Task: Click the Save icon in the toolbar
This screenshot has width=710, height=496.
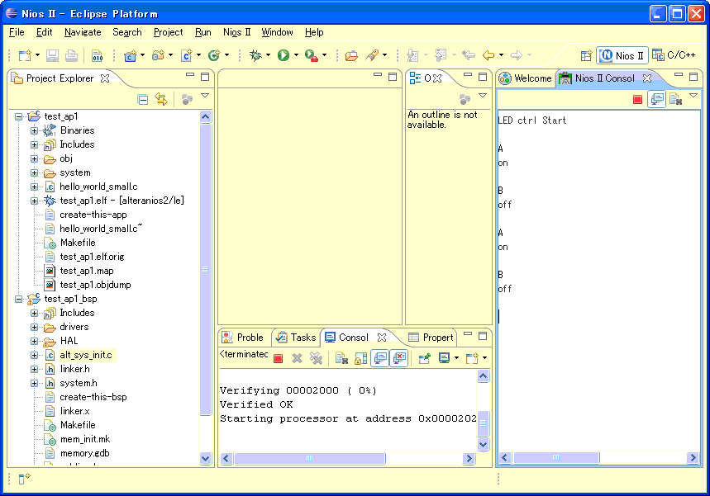Action: [53, 55]
